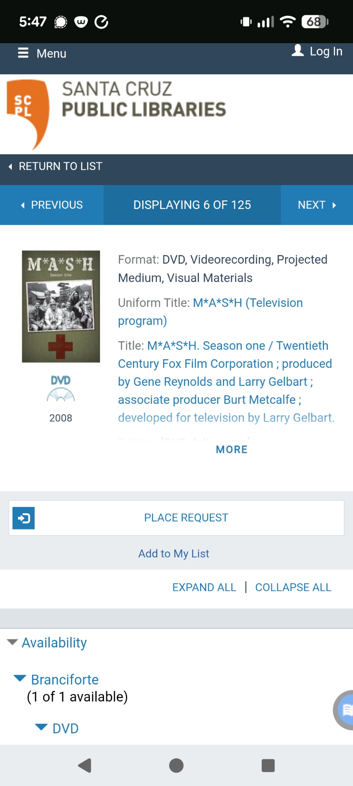Tap the Log In user icon
This screenshot has height=786, width=353.
point(298,51)
